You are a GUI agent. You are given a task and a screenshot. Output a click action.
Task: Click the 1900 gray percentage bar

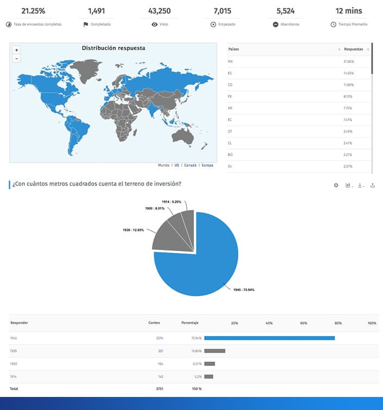click(209, 364)
